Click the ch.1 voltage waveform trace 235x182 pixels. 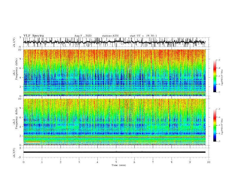tap(114, 42)
